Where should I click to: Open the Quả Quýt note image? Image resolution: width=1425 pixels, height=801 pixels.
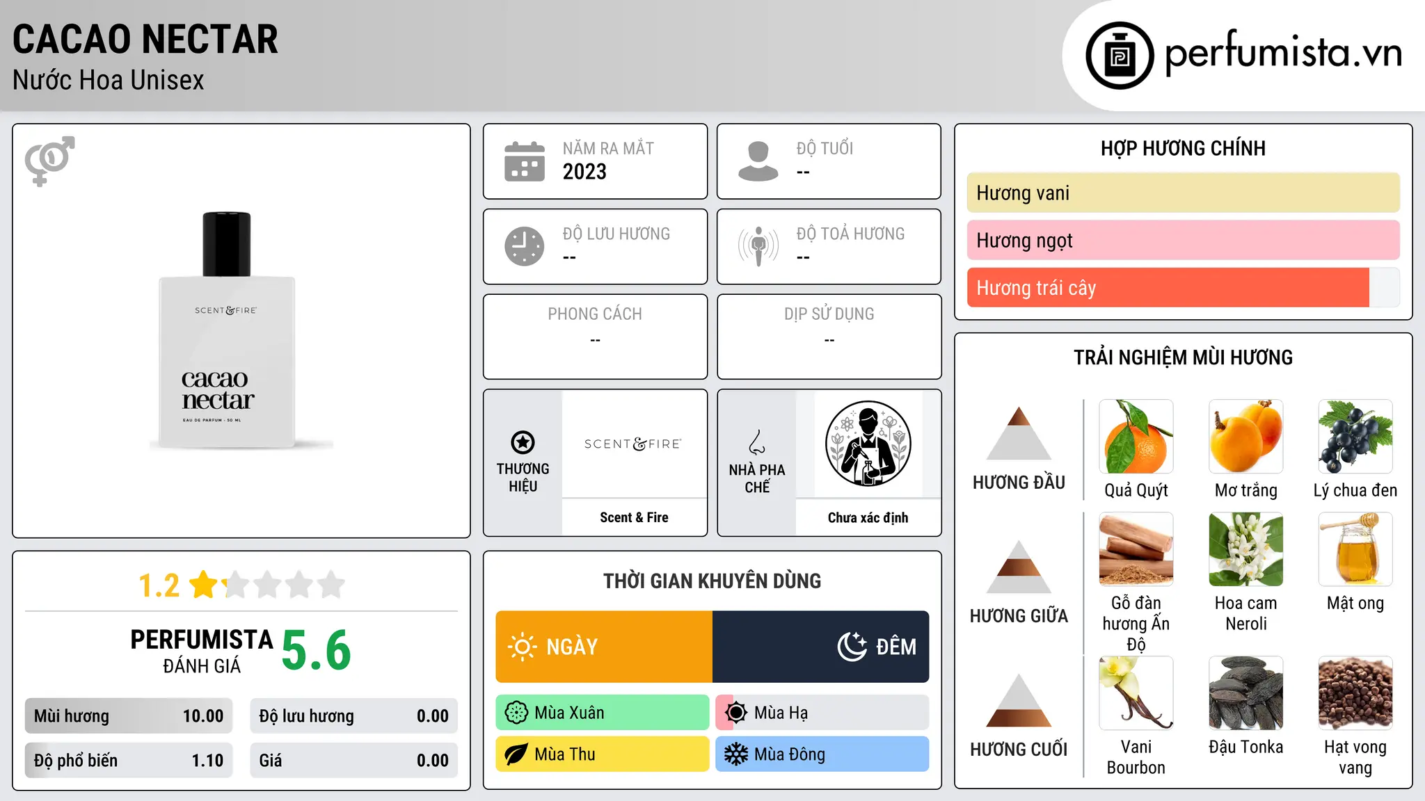(1136, 437)
